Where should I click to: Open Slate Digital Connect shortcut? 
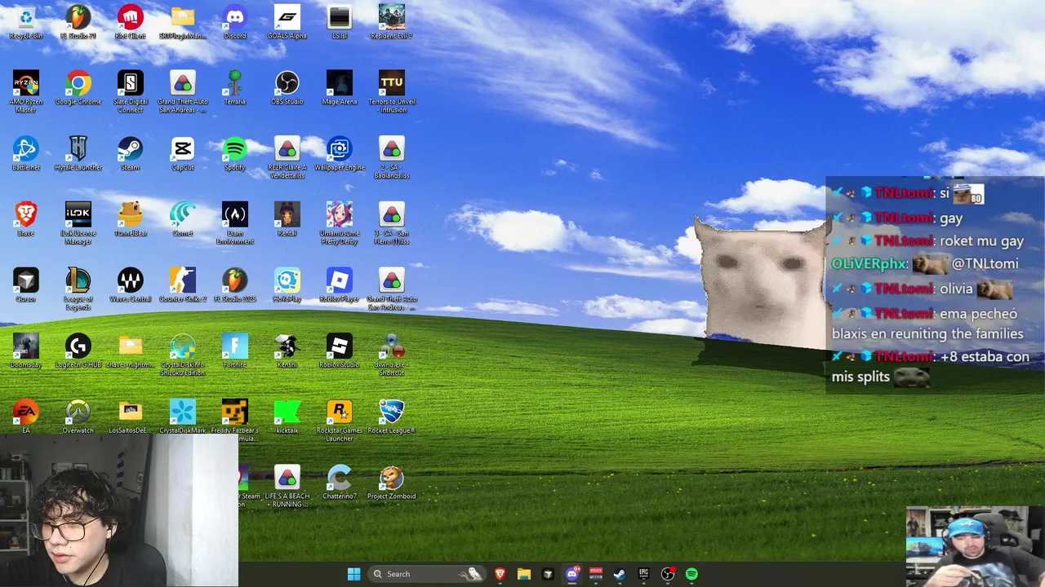131,91
